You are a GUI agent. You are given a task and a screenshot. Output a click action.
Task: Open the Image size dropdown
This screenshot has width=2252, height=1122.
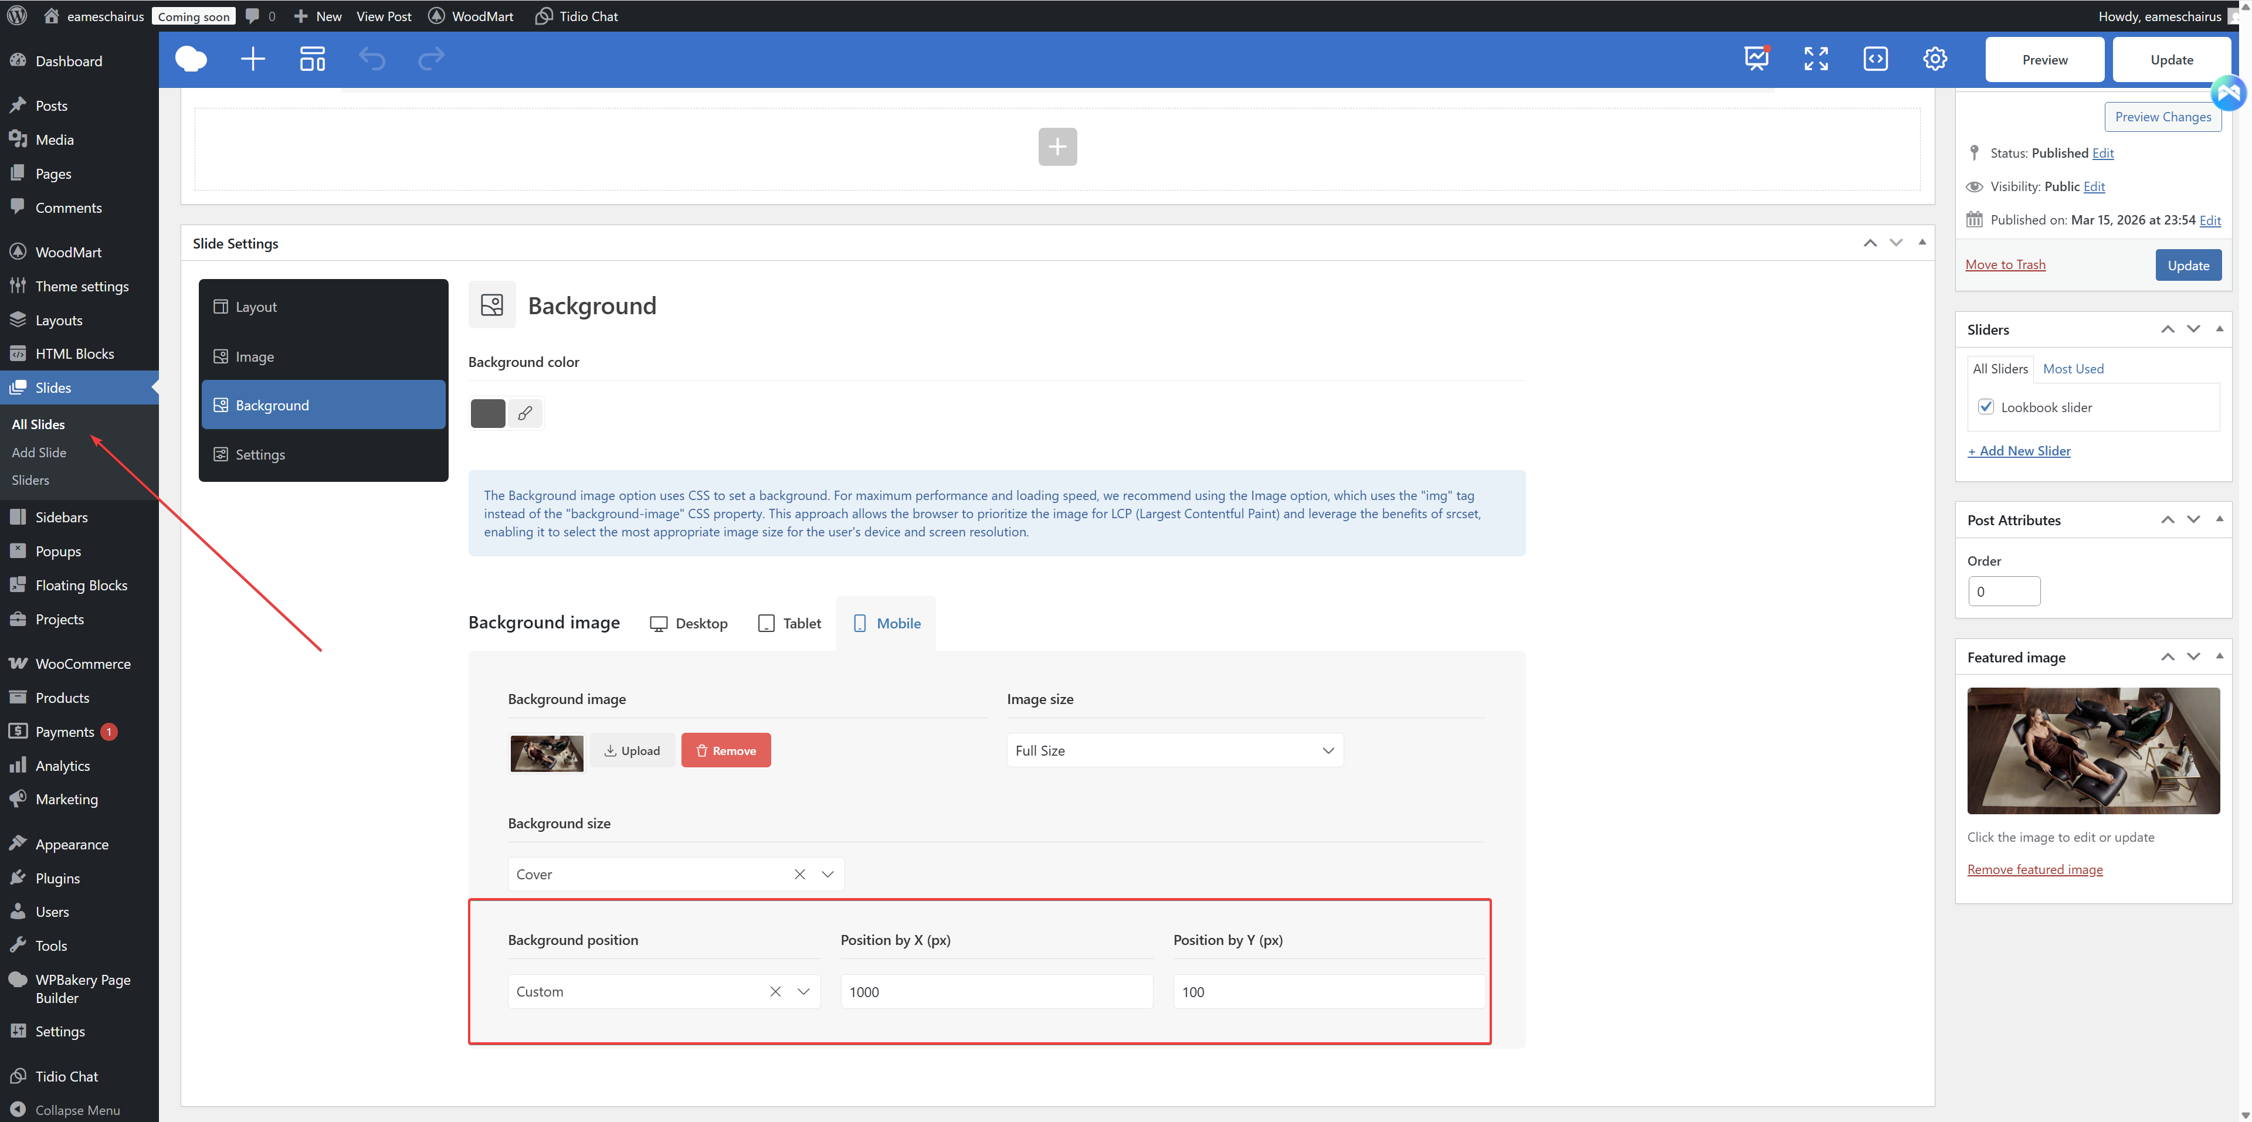pos(1175,750)
